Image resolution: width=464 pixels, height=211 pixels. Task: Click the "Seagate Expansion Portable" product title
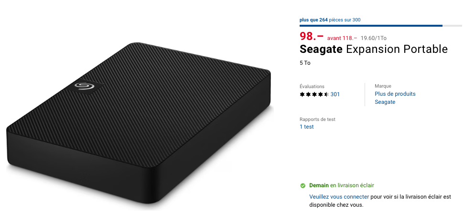[x=373, y=49]
